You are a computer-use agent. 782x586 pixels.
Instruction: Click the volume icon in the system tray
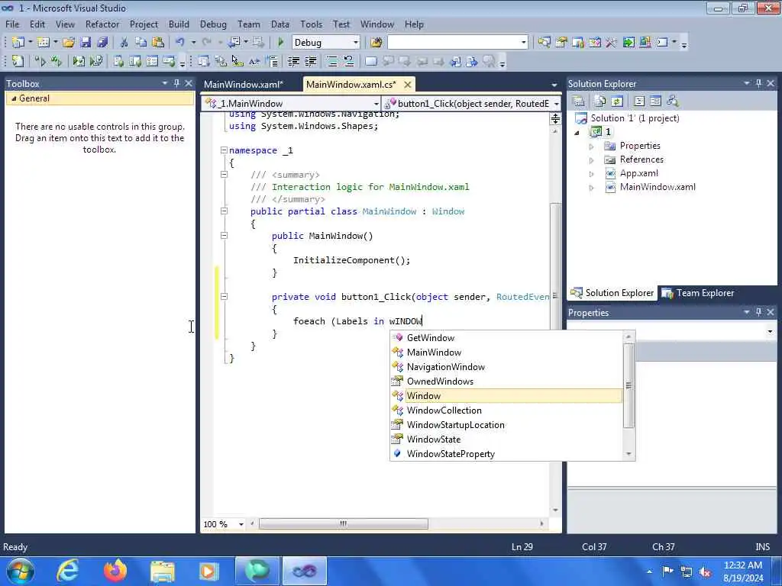click(705, 572)
